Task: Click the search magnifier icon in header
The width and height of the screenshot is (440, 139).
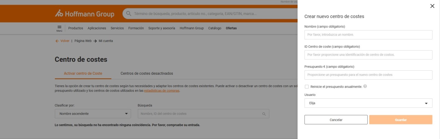Action: tap(129, 14)
